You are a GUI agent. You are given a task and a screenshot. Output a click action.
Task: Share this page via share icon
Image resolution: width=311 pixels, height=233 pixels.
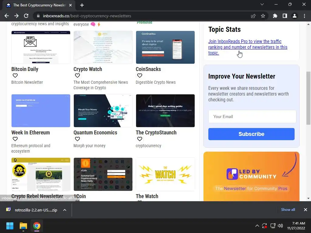(253, 16)
